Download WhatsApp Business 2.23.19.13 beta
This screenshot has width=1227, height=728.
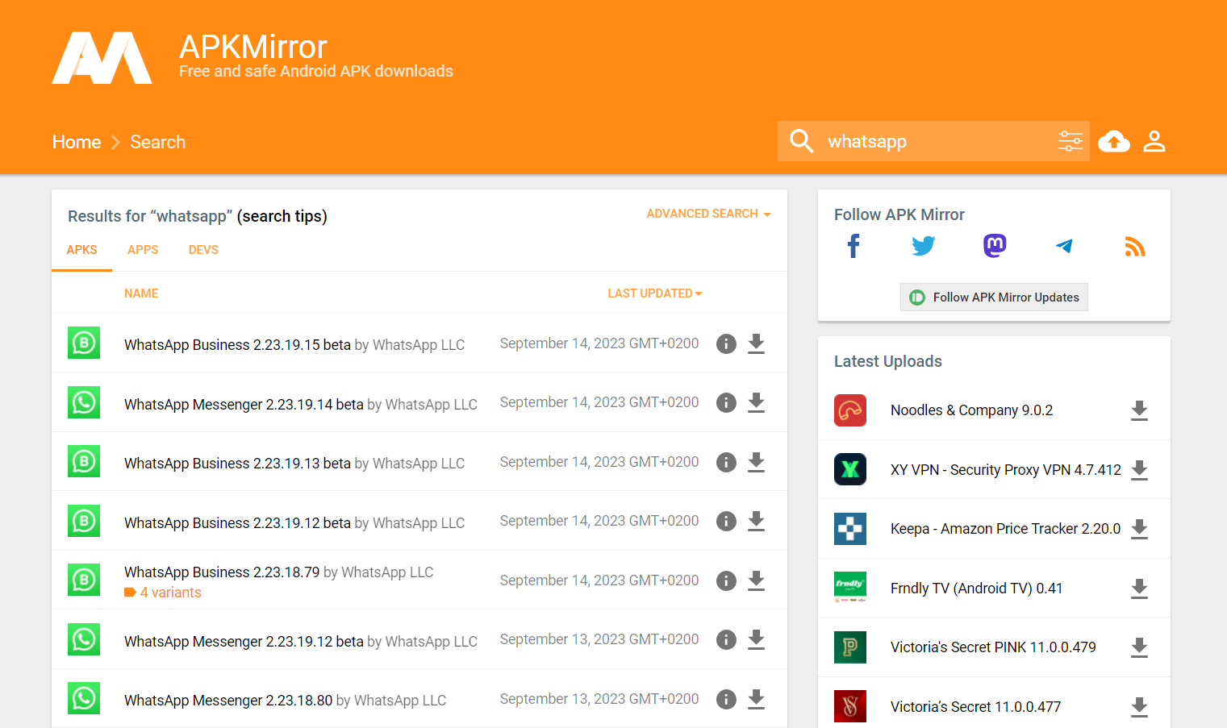pyautogui.click(x=756, y=462)
